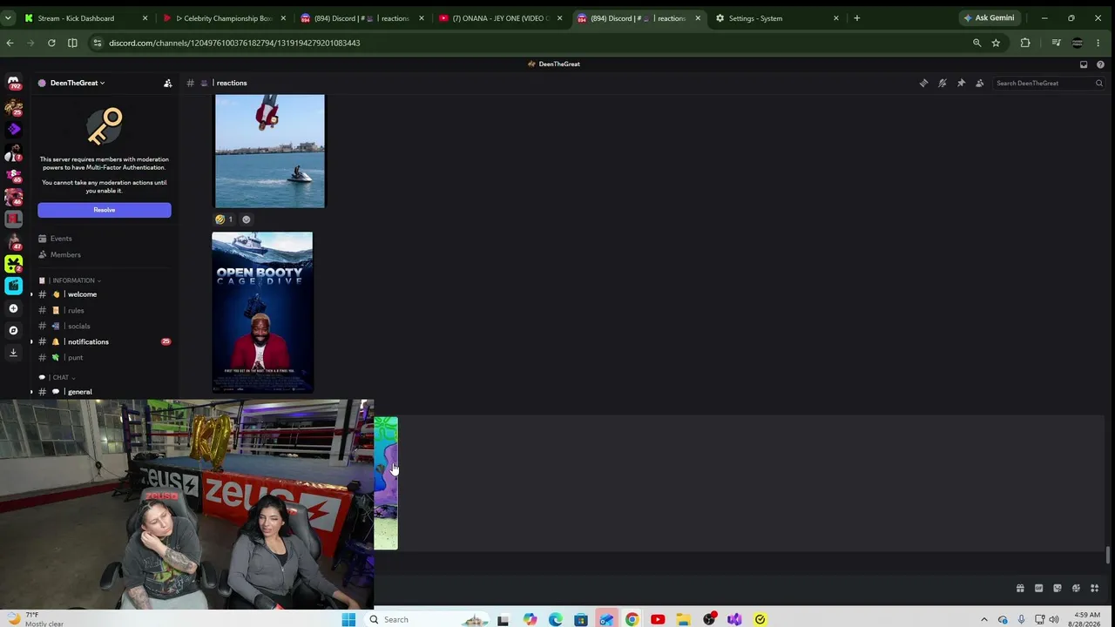Click the laughing emoji reaction with count 1
This screenshot has width=1115, height=627.
pos(224,219)
